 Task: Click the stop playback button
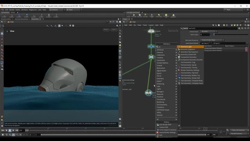[x=10, y=130]
